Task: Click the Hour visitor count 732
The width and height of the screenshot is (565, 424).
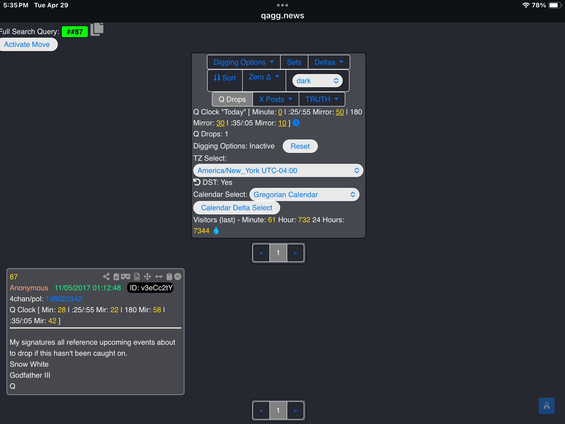Action: (x=304, y=220)
